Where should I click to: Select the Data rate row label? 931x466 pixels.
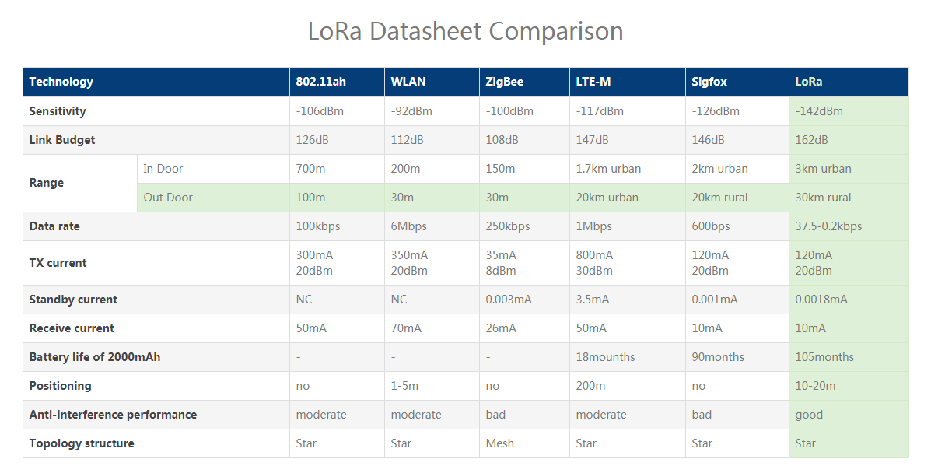pos(54,226)
